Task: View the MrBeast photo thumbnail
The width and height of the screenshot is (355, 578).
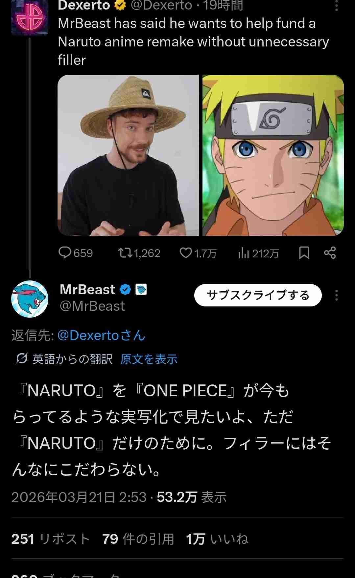Action: pyautogui.click(x=128, y=155)
